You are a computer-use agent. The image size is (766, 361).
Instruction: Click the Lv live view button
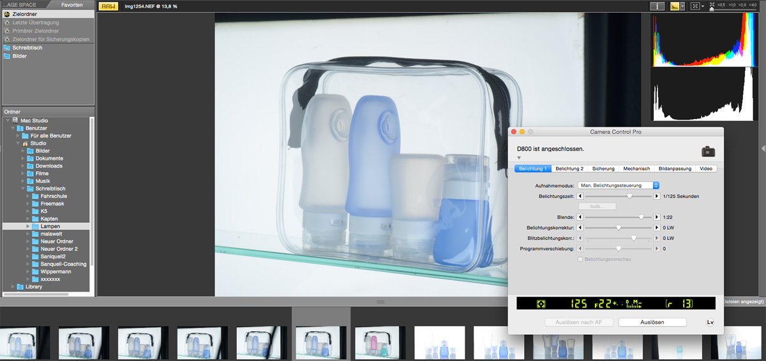pyautogui.click(x=710, y=322)
